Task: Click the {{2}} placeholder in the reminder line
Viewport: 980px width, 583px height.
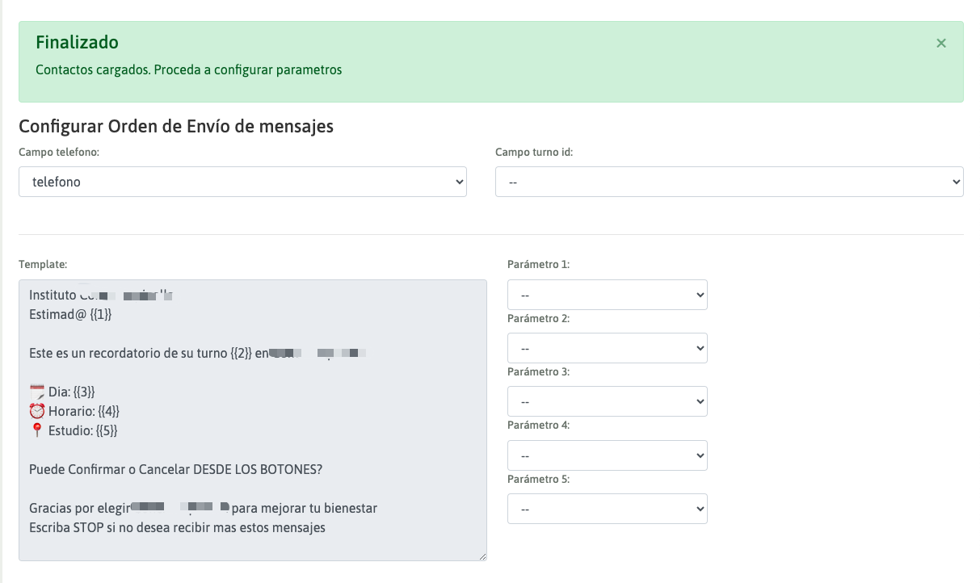Action: click(240, 353)
